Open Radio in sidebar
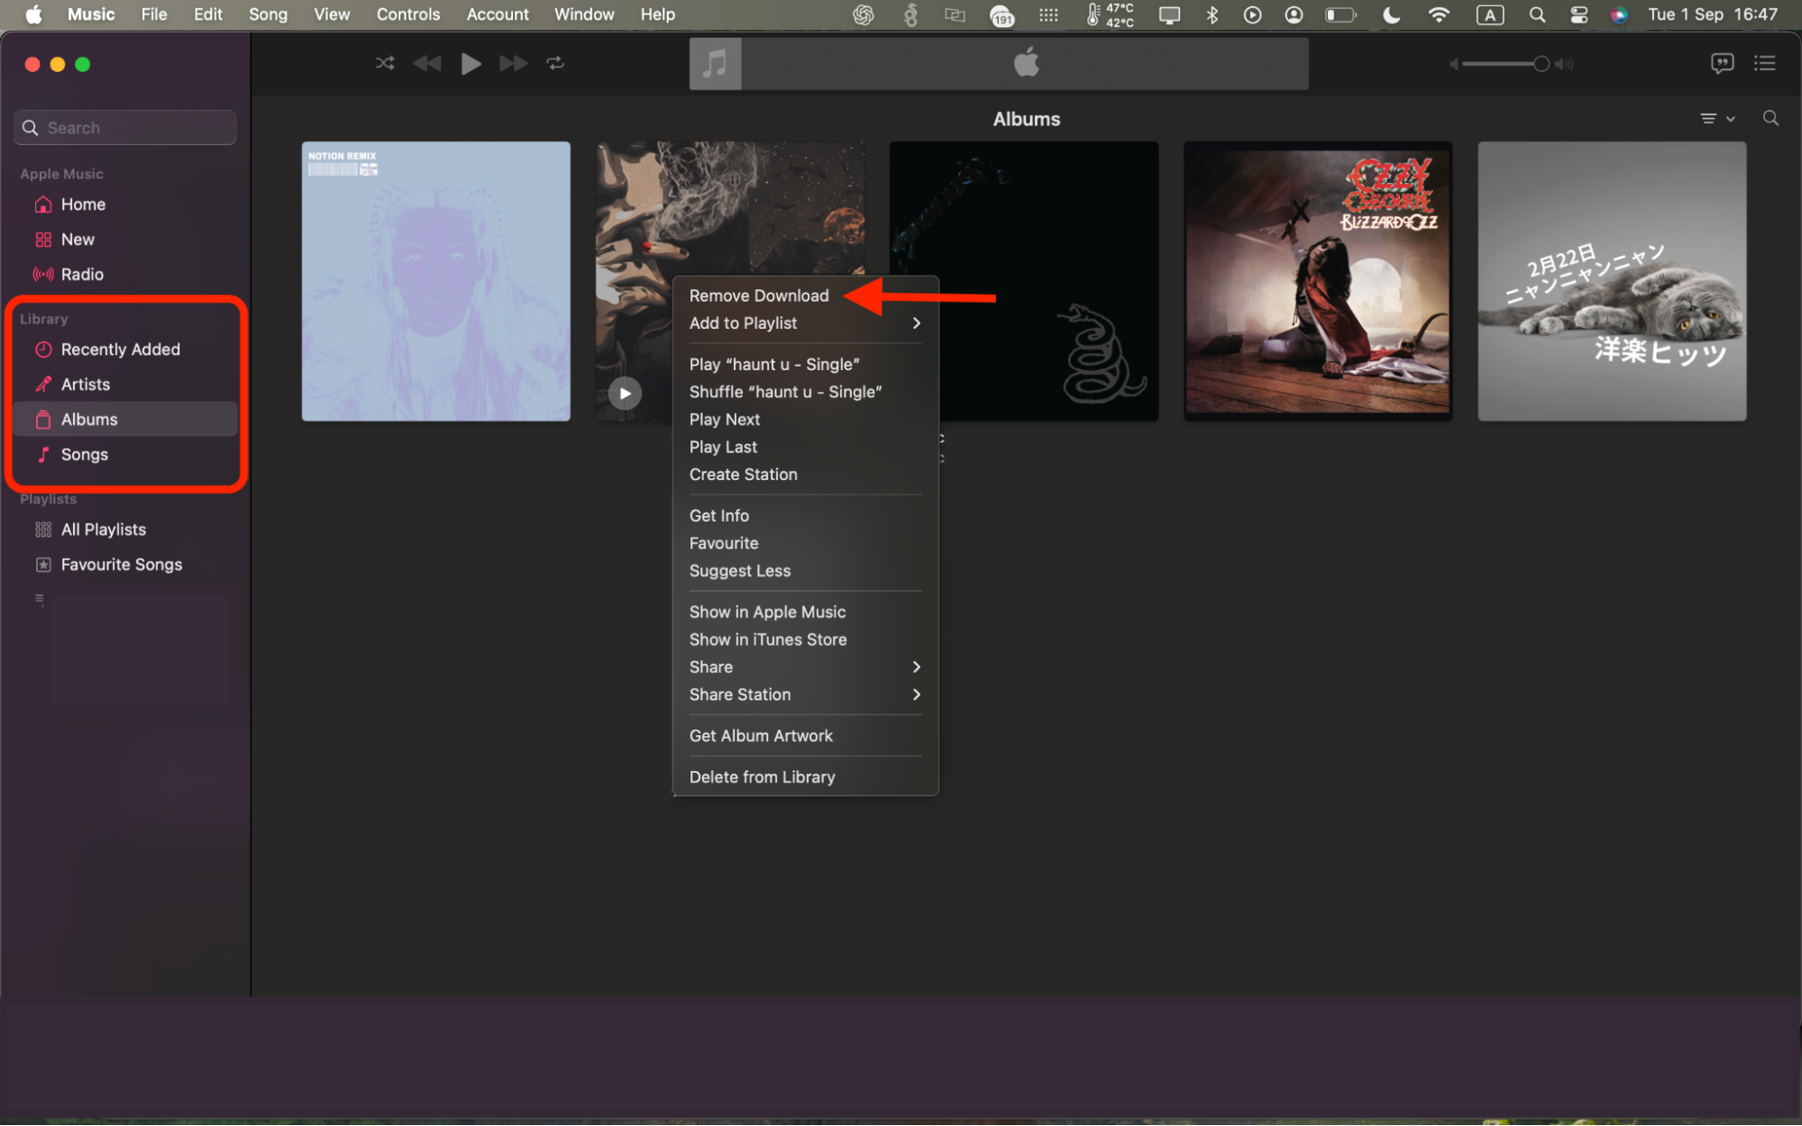The height and width of the screenshot is (1126, 1802). tap(125, 275)
